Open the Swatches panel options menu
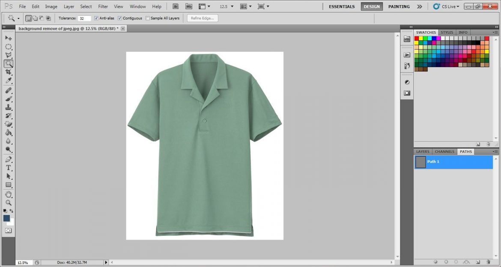This screenshot has width=501, height=267. (x=495, y=33)
